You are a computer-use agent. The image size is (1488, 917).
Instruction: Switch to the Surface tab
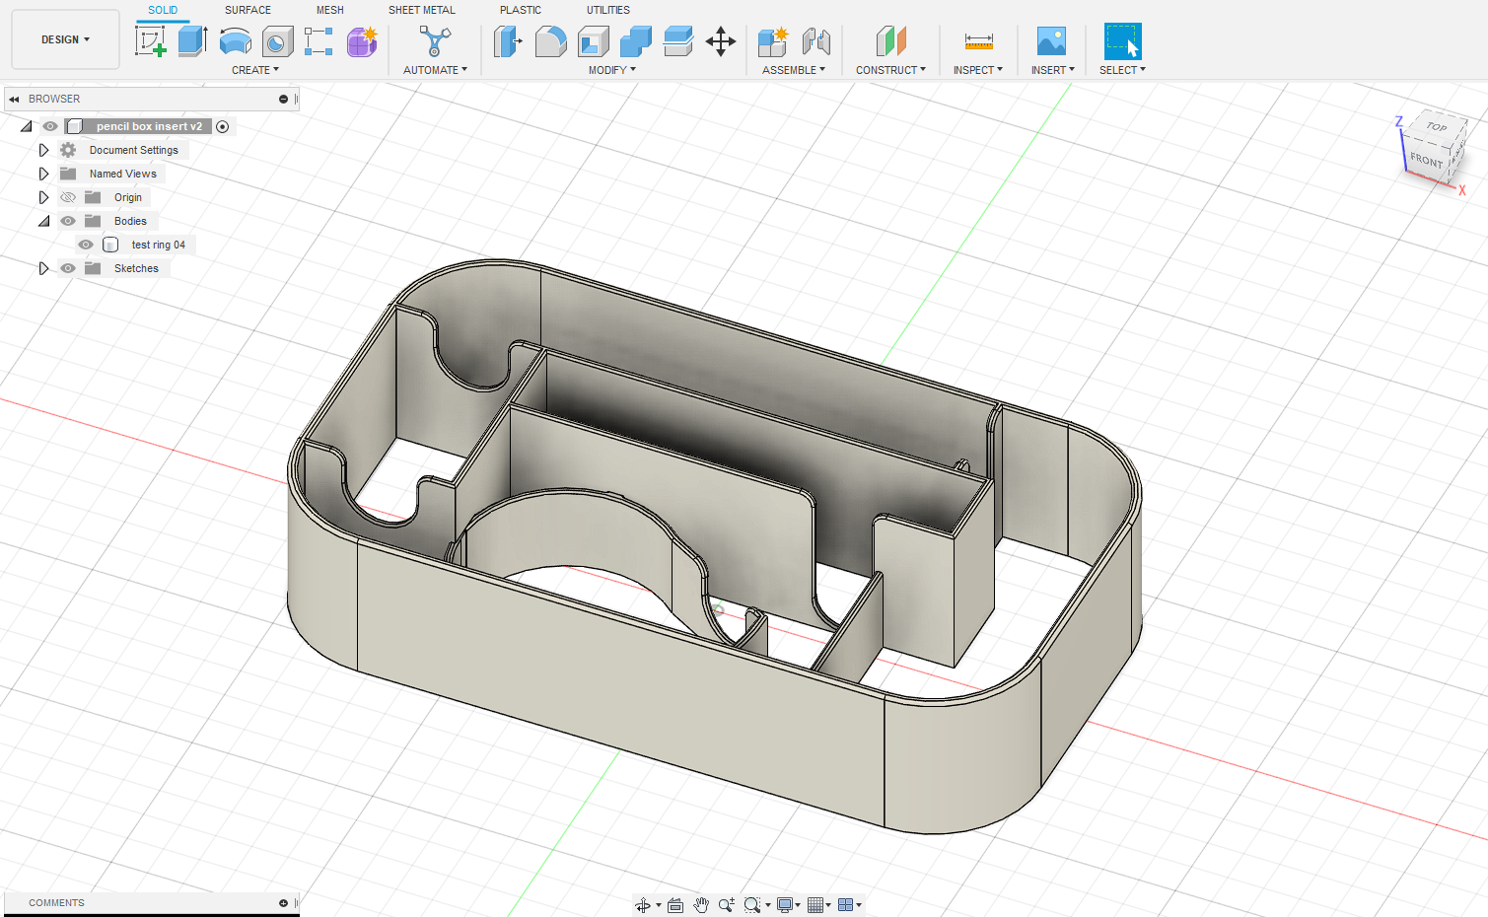coord(247,10)
